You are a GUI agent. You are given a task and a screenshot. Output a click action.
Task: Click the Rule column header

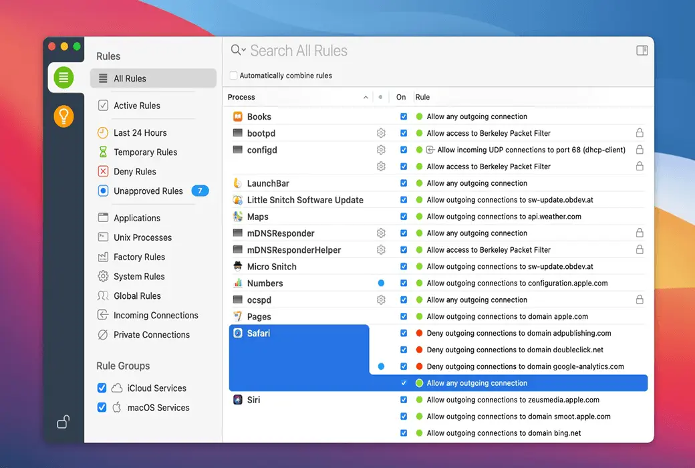click(x=422, y=97)
